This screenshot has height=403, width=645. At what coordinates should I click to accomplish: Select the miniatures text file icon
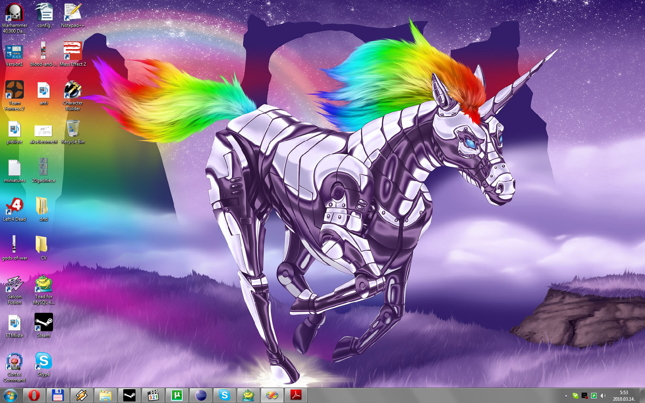15,170
